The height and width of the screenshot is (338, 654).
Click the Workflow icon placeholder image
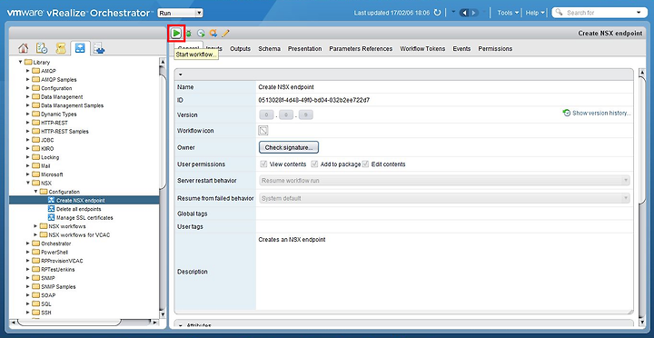pos(263,131)
